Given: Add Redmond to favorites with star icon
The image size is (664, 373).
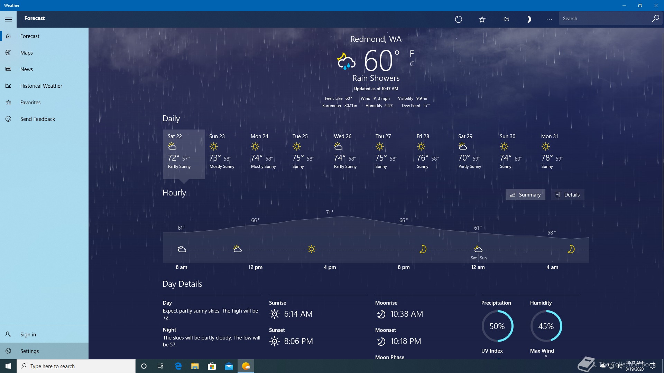Looking at the screenshot, I should (482, 19).
